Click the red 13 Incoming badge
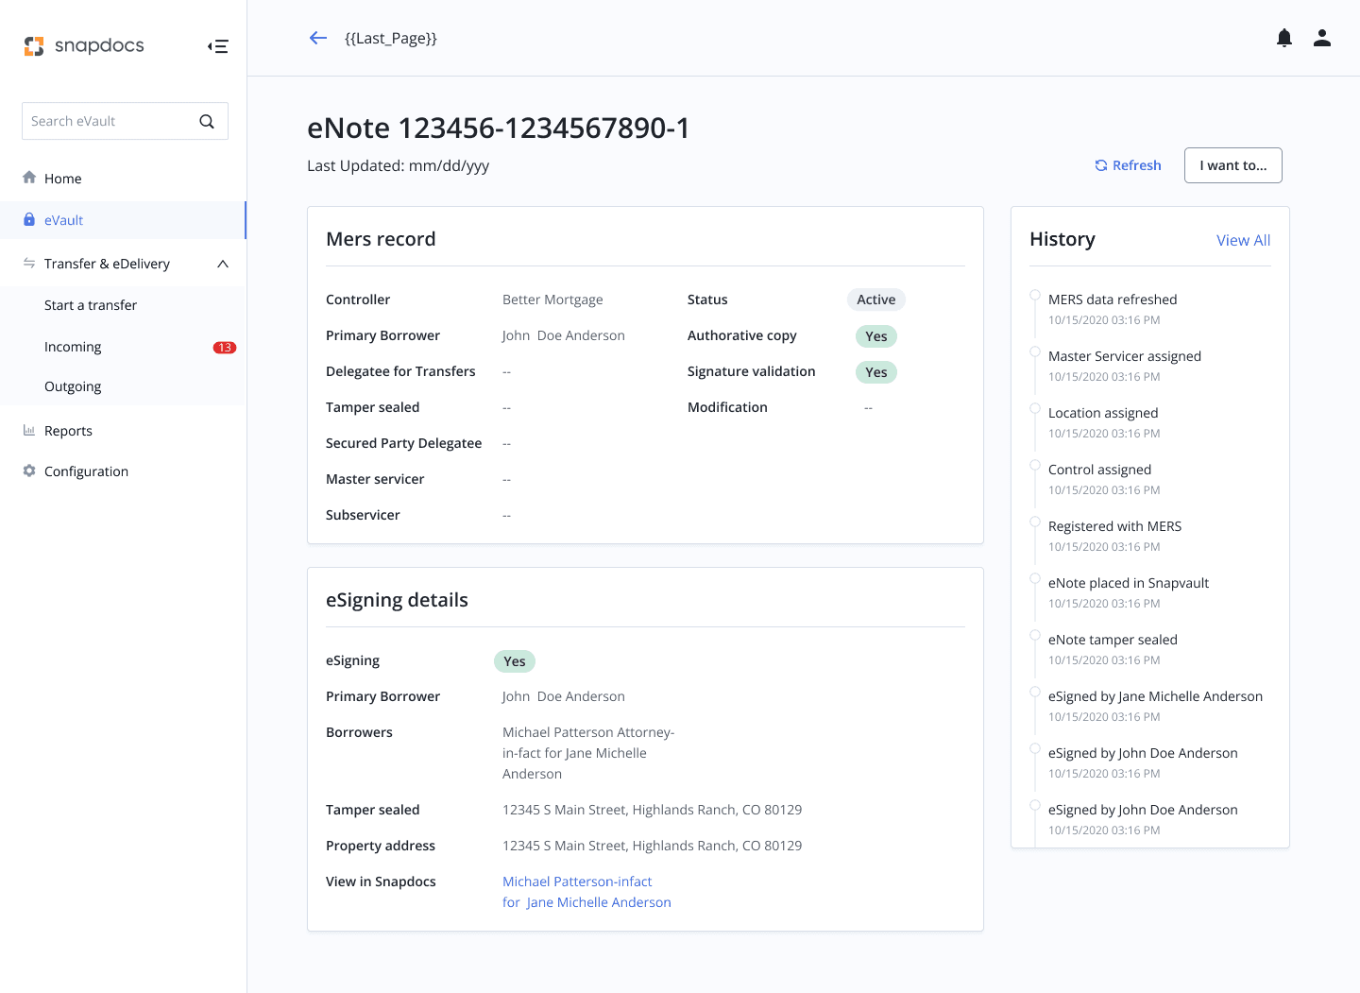 [225, 348]
